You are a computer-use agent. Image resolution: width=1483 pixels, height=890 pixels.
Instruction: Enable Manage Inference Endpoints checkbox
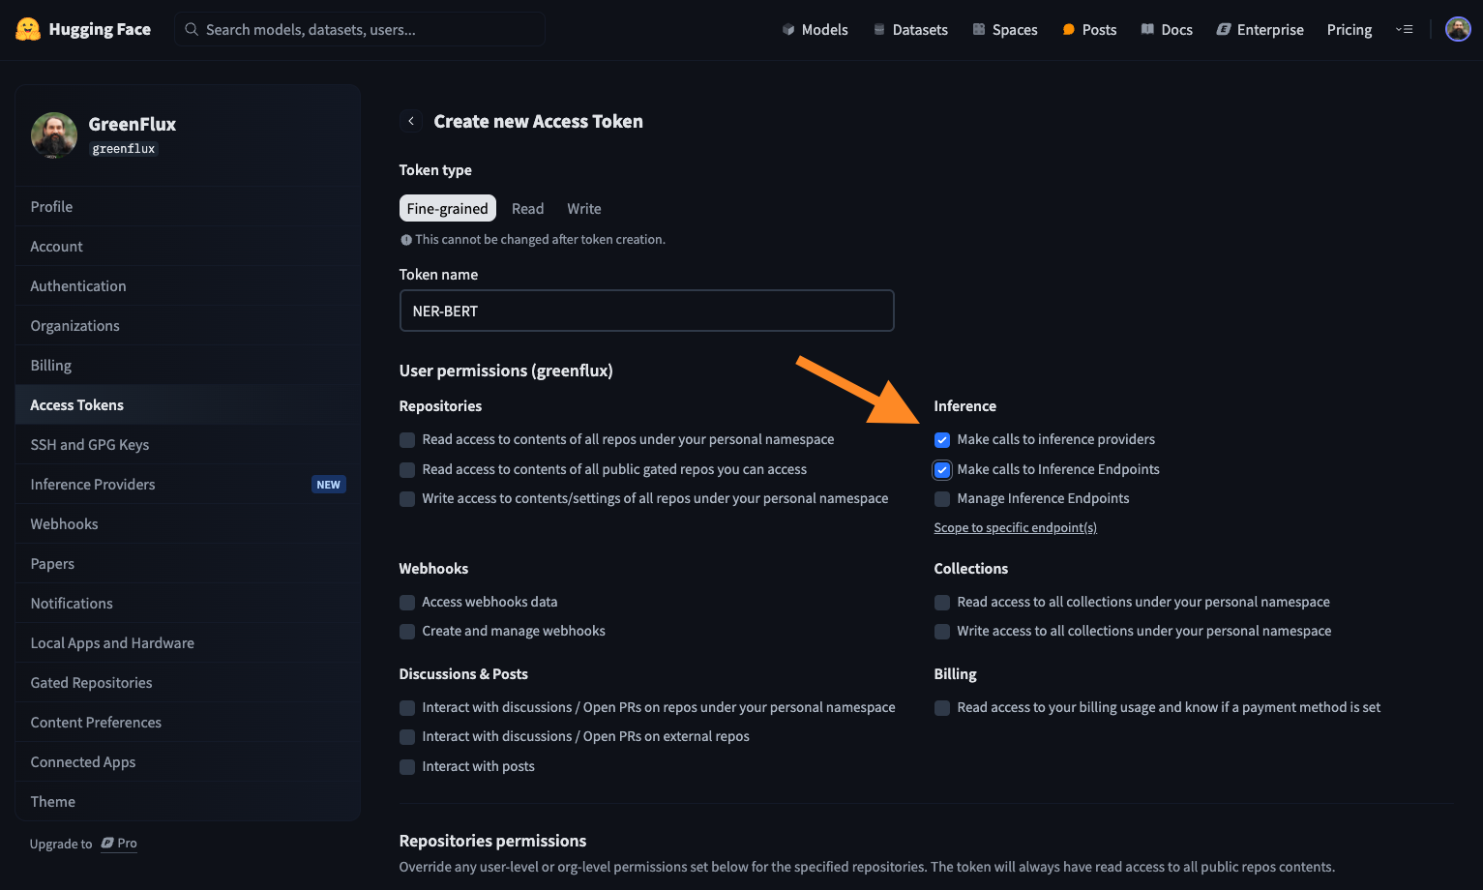942,499
